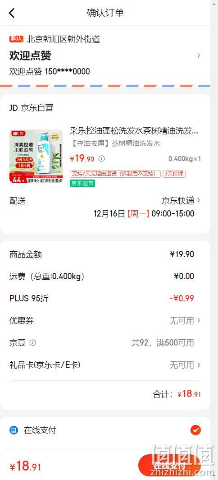This screenshot has height=480, width=218.
Task: Tap the 7天无理由退货 return policy tag
Action: (115, 174)
